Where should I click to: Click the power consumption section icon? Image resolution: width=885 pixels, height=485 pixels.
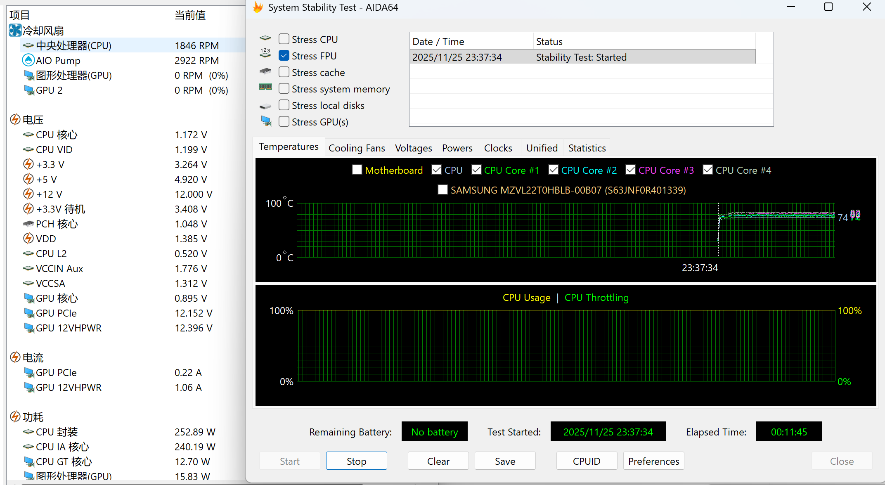(15, 417)
